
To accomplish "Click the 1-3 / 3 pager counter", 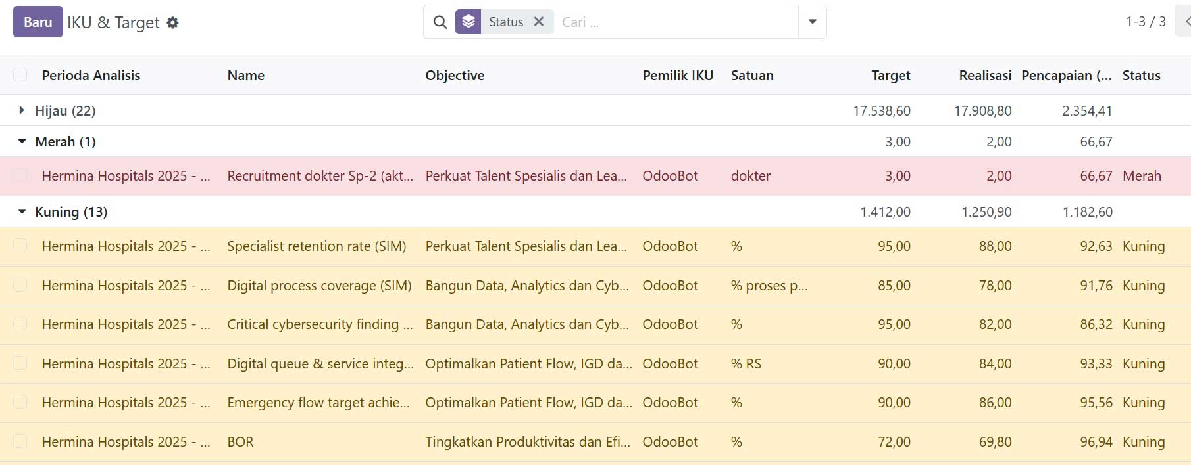I will tap(1146, 22).
